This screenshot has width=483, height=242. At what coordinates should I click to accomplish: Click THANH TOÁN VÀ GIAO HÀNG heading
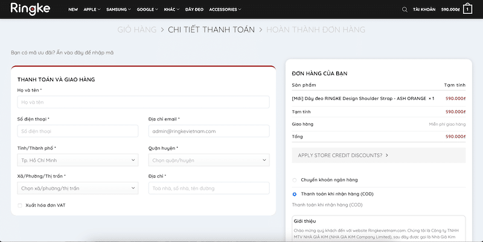56,79
